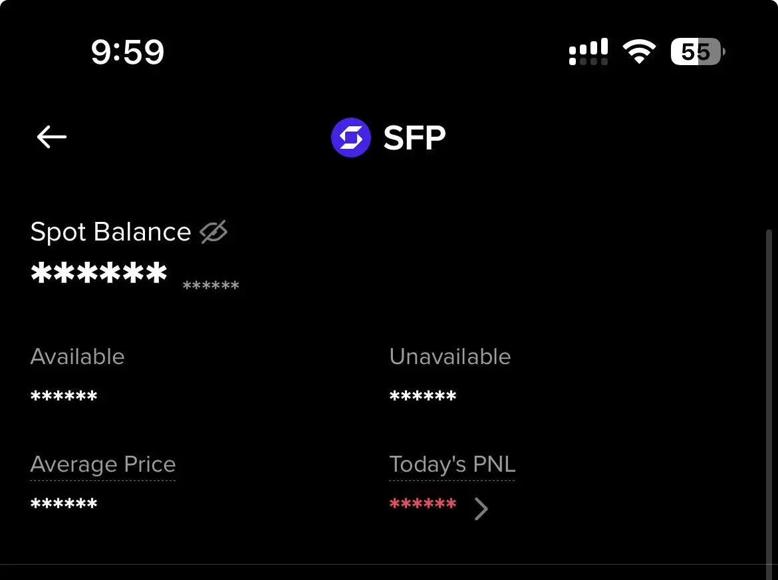
Task: Open Today's PNL details chevron
Action: 481,509
